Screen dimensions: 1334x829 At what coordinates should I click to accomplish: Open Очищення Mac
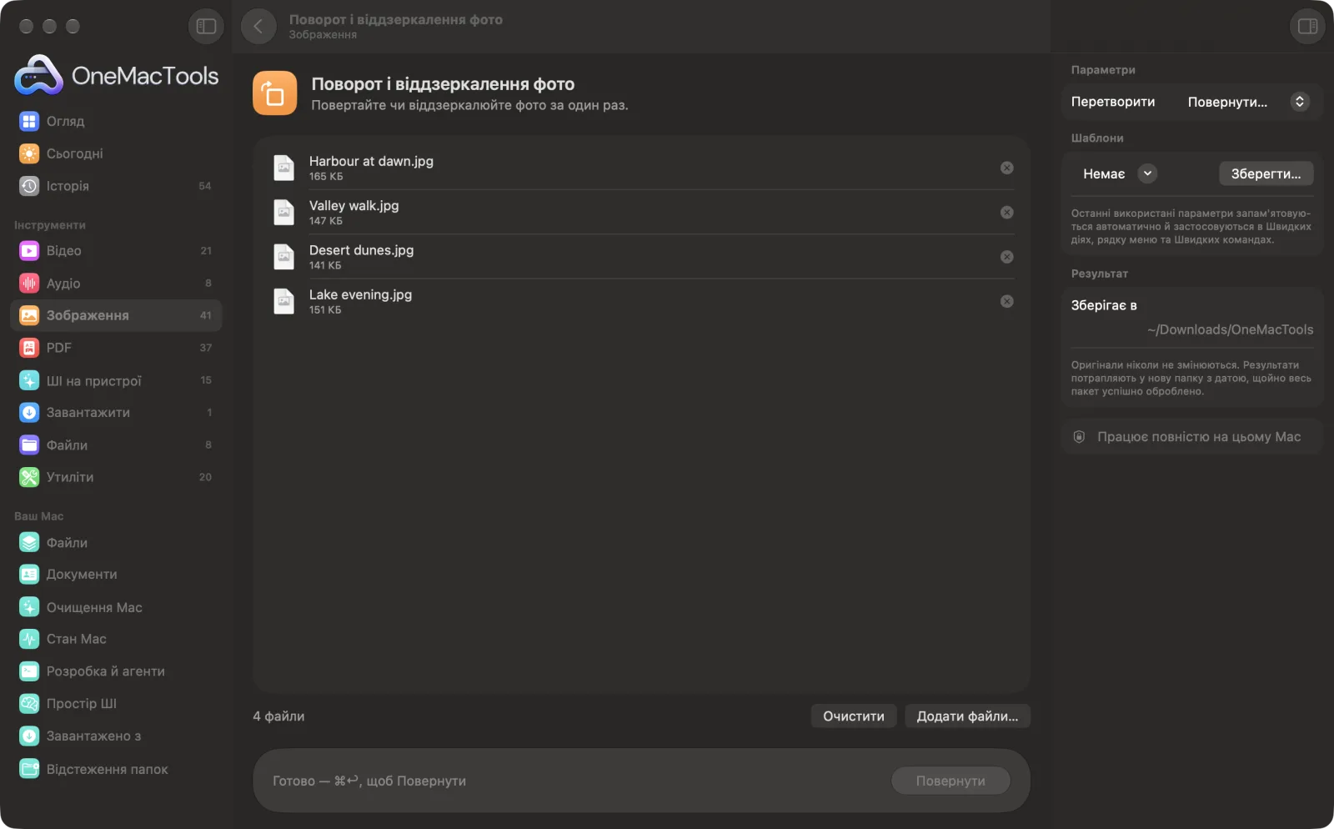click(x=116, y=607)
